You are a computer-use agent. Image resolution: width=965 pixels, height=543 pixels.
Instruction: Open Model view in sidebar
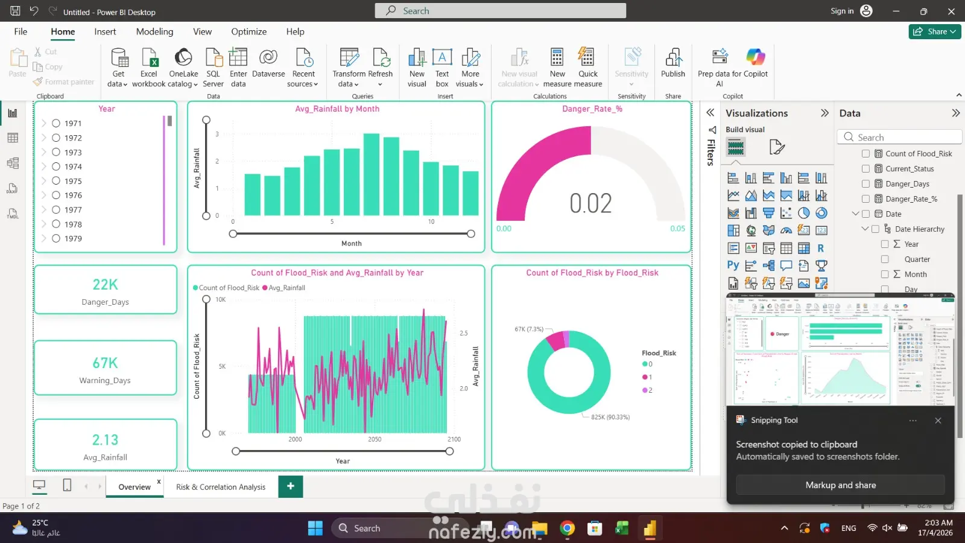click(13, 163)
